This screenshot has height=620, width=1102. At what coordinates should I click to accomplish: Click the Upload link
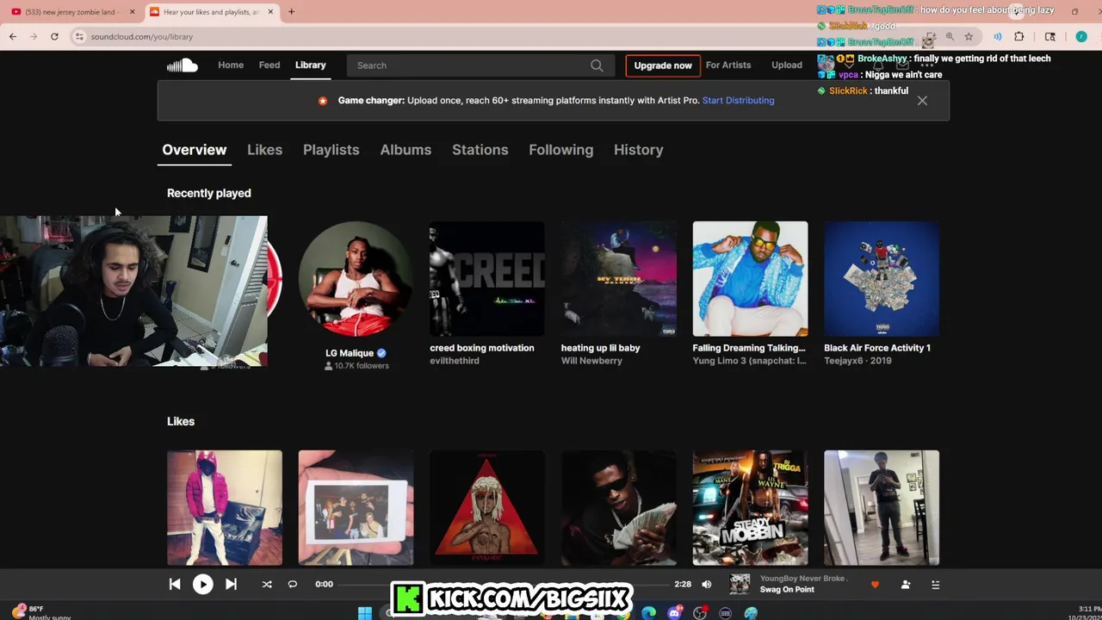click(x=787, y=65)
